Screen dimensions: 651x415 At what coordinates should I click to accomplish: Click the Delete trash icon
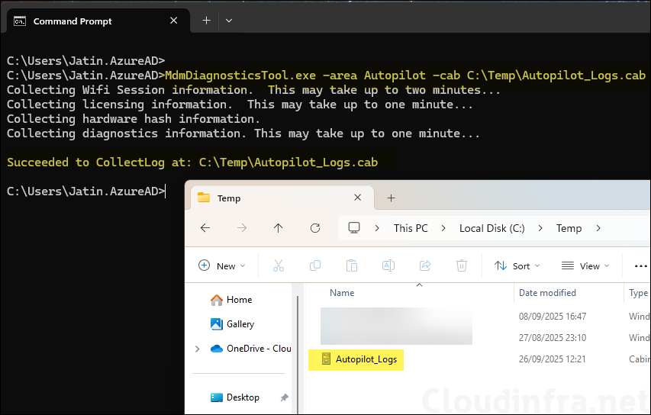click(x=462, y=265)
